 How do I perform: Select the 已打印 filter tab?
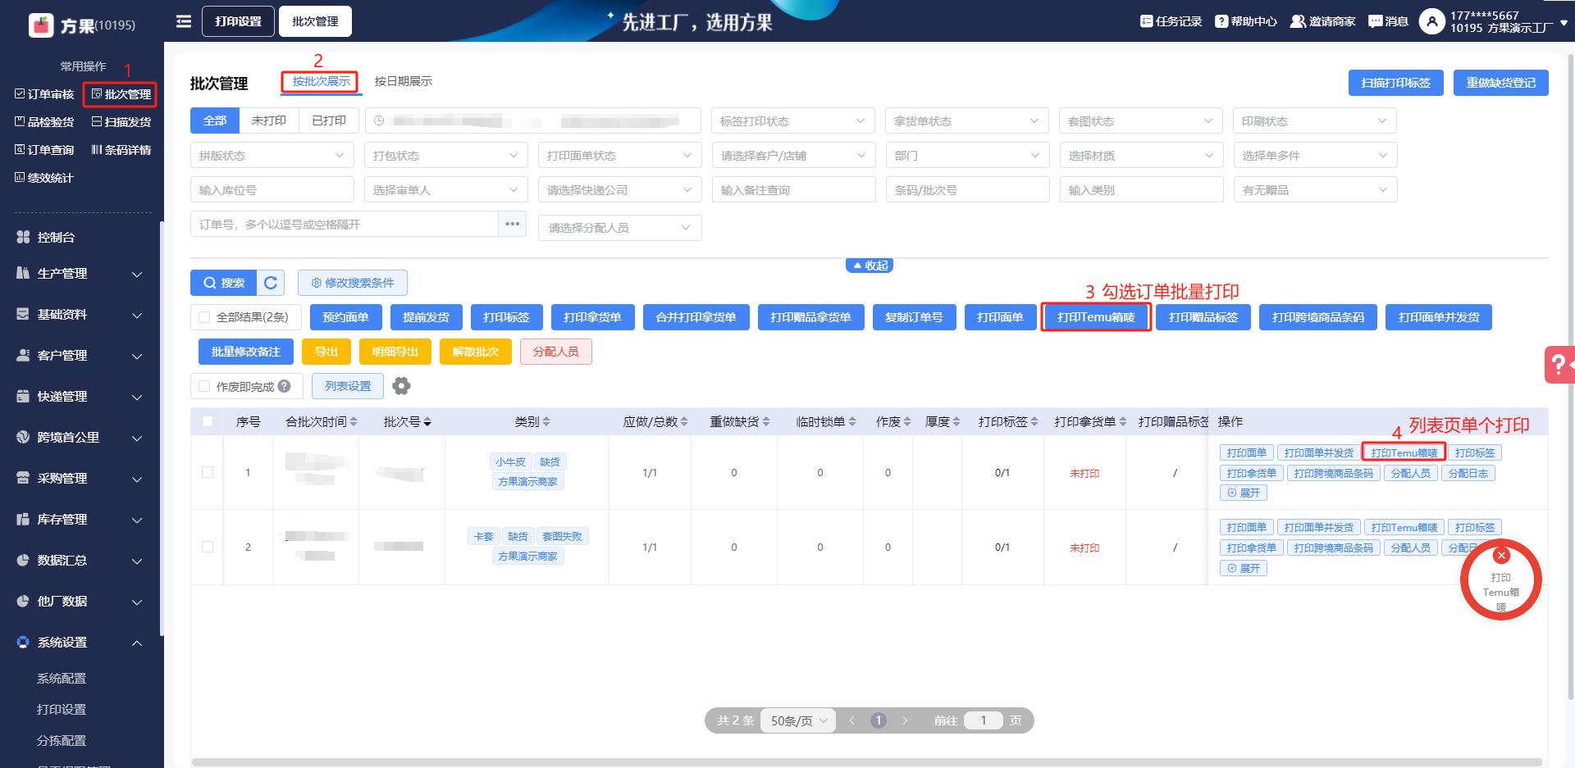329,120
